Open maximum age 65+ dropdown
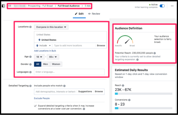 pos(53,57)
